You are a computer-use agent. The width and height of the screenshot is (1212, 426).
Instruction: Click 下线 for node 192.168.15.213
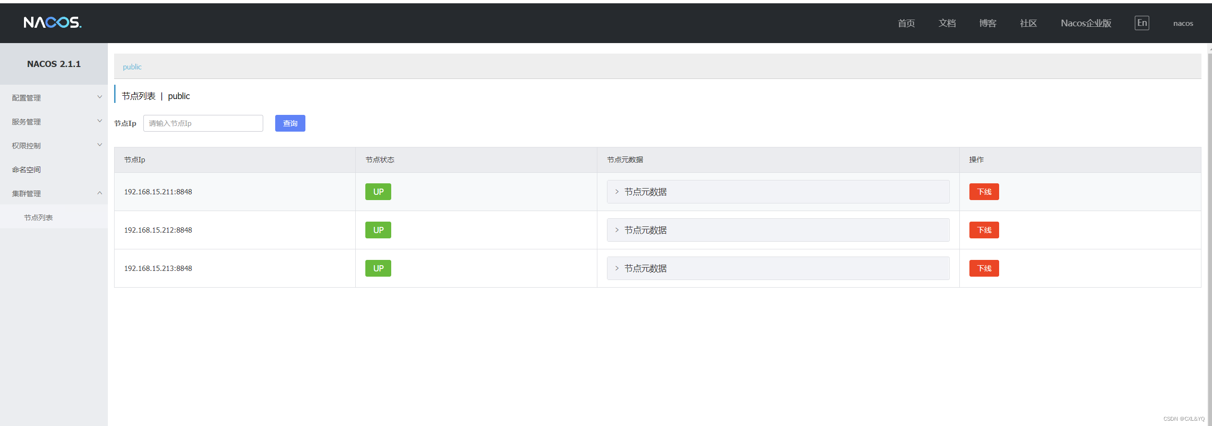pos(984,268)
